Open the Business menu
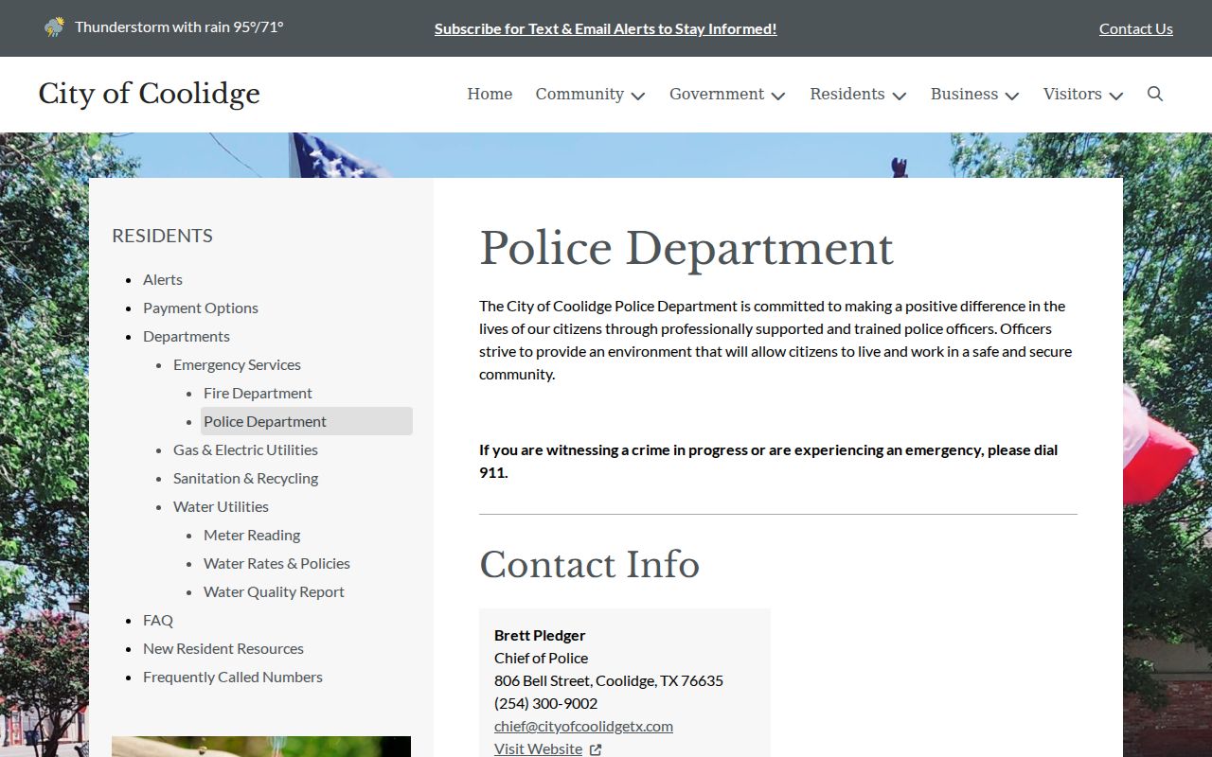The width and height of the screenshot is (1212, 757). click(x=964, y=94)
